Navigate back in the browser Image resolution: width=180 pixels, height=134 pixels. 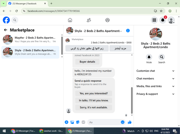point(4,11)
